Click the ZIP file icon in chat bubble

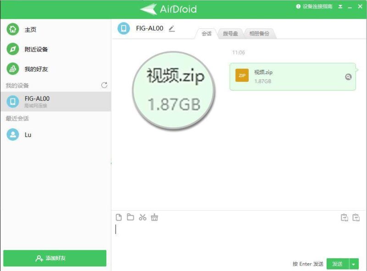point(242,75)
